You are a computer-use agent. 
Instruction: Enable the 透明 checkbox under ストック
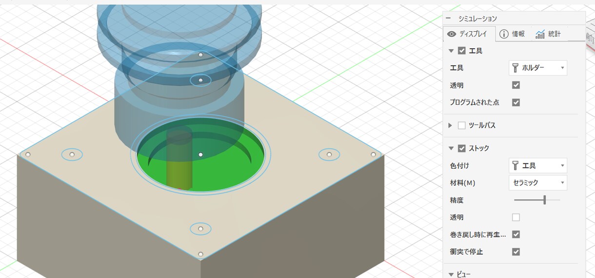click(x=516, y=218)
